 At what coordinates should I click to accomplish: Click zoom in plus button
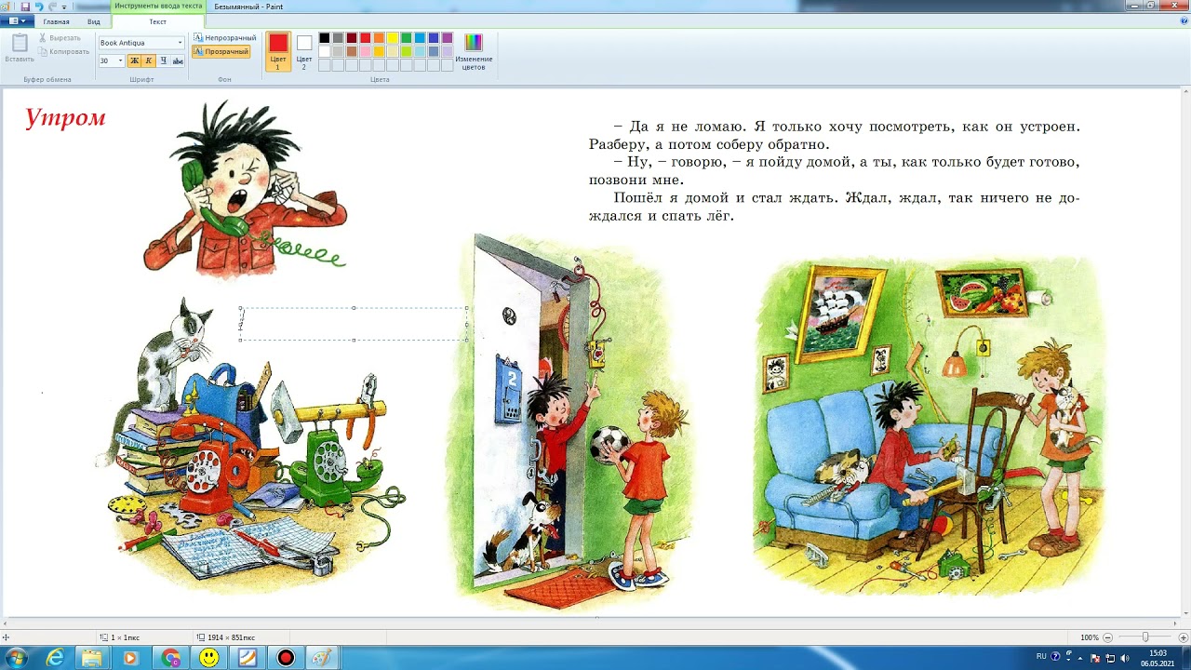tap(1183, 637)
